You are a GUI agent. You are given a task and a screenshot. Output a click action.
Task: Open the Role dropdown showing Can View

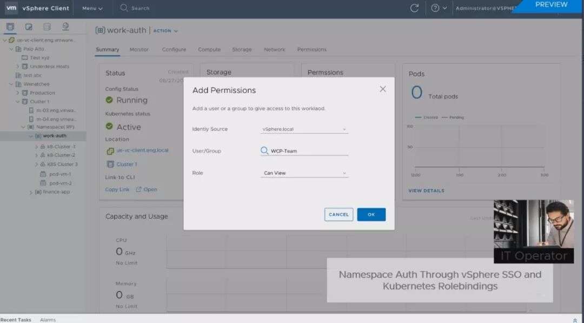(304, 173)
